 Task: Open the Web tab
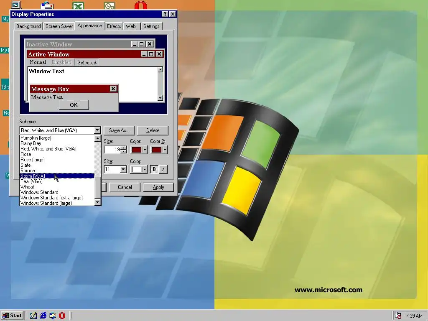131,26
